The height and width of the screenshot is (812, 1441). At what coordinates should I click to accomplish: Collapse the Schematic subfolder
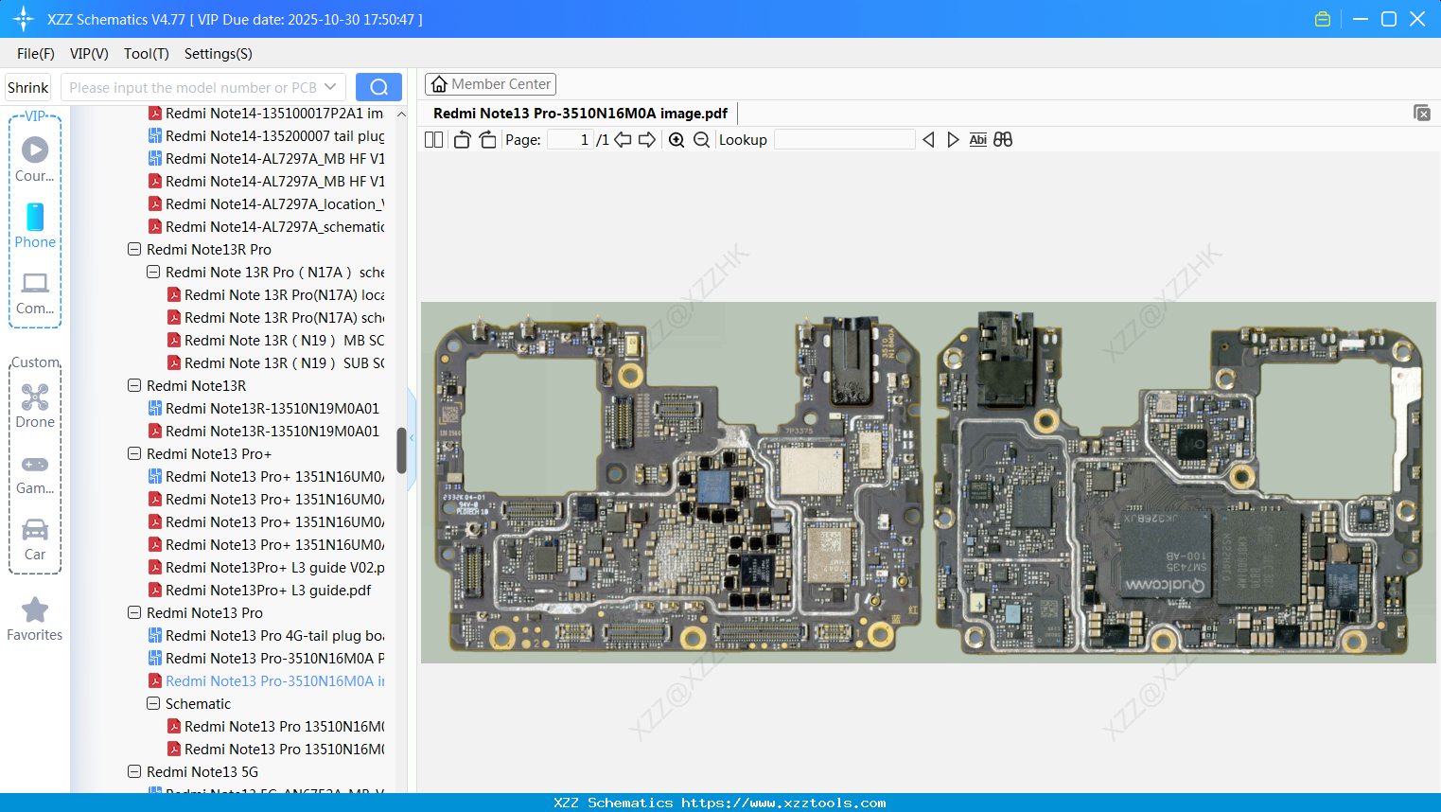pyautogui.click(x=153, y=704)
